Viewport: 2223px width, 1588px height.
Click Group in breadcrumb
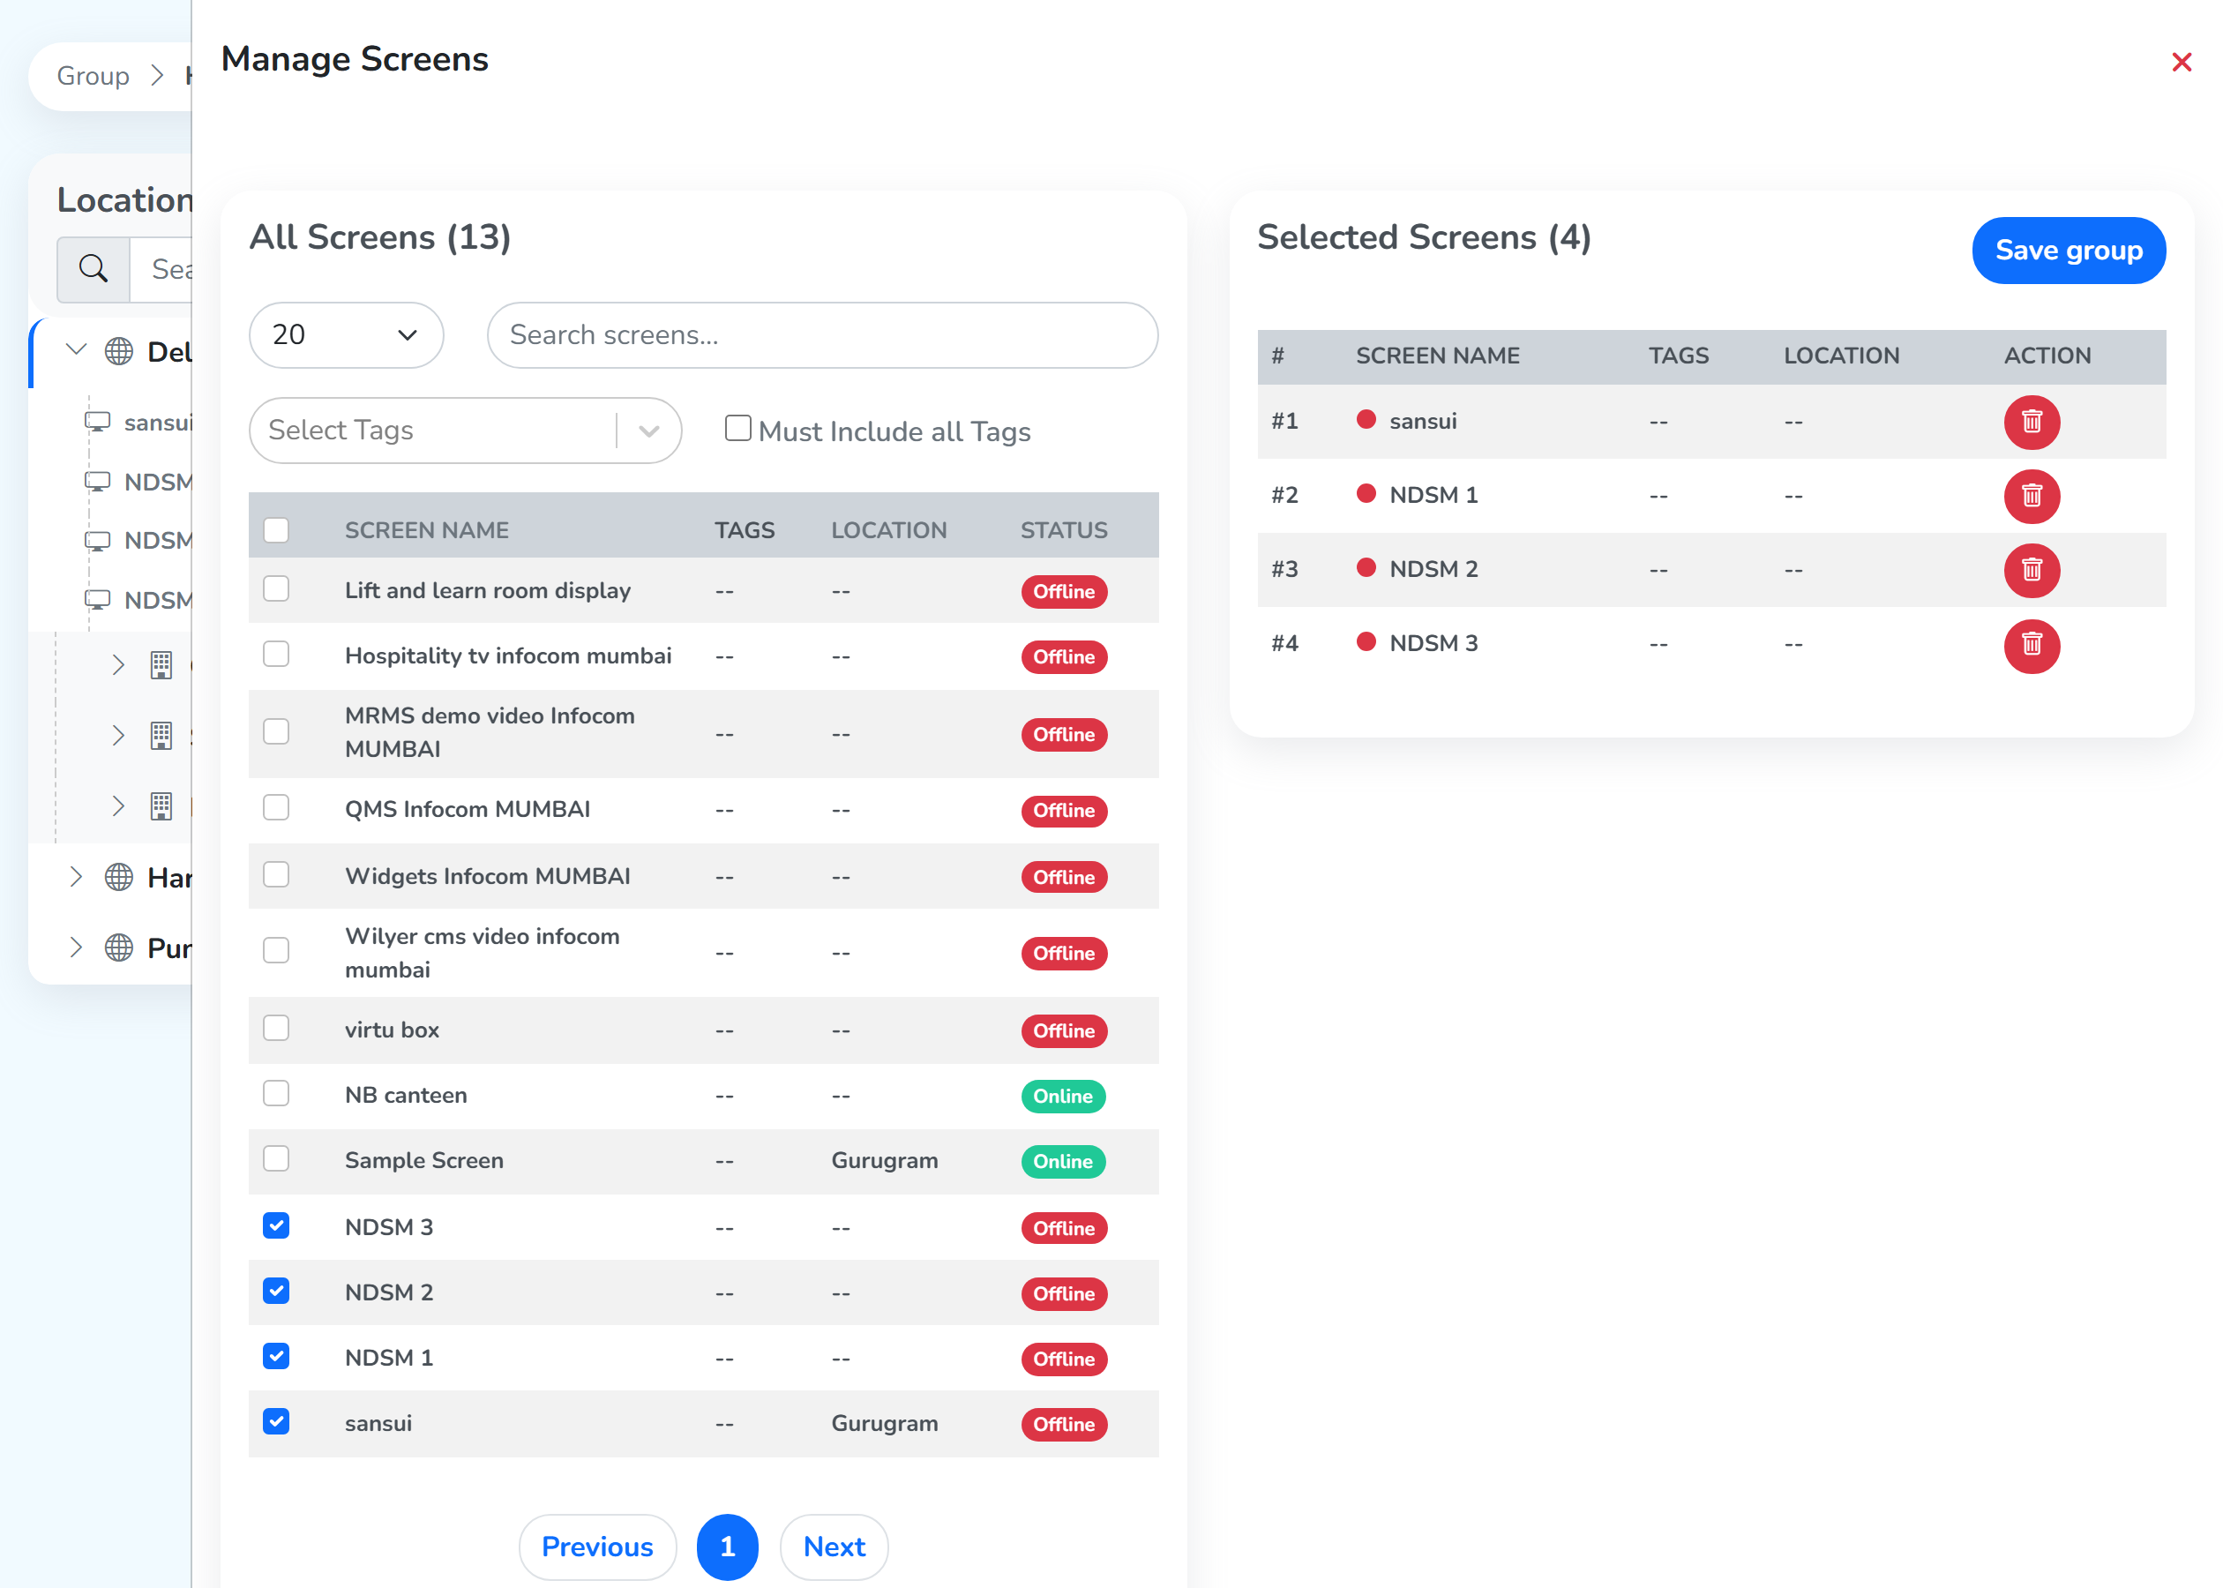pyautogui.click(x=93, y=75)
